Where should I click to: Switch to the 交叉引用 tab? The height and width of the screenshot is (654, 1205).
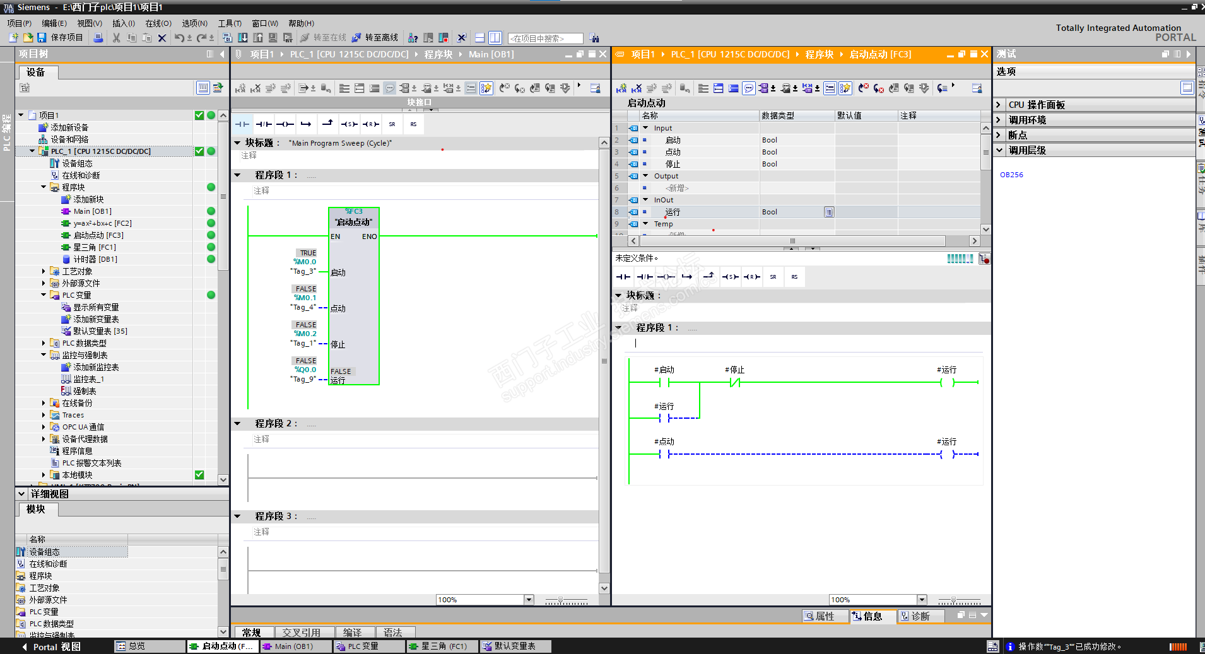pos(301,632)
